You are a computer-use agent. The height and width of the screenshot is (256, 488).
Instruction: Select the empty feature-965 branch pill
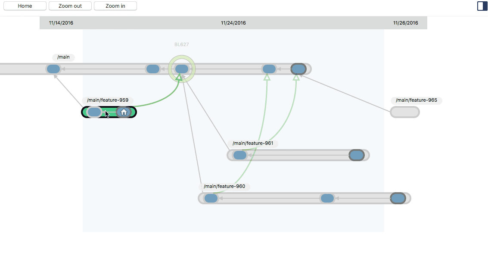(404, 112)
